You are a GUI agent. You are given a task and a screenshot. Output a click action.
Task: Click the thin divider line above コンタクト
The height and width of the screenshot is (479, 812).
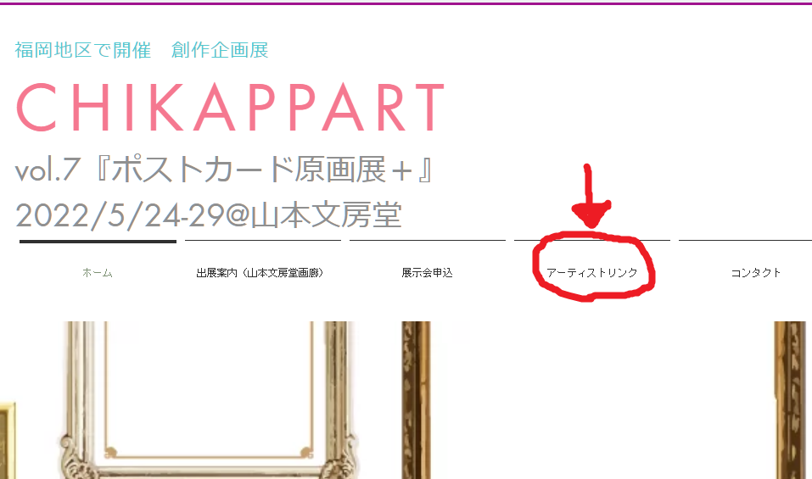point(745,240)
